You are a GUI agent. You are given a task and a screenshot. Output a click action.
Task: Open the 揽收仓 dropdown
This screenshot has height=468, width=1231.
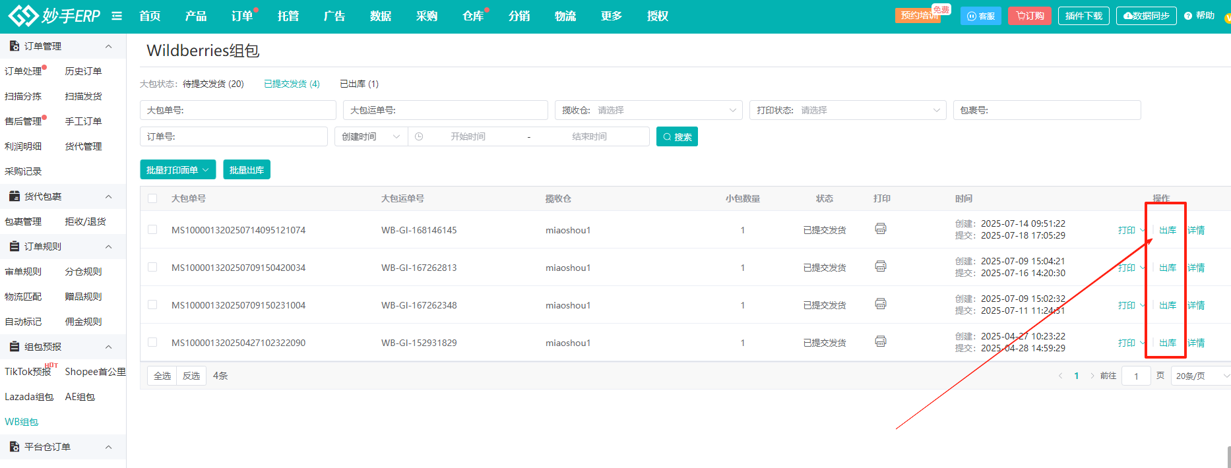tap(648, 110)
